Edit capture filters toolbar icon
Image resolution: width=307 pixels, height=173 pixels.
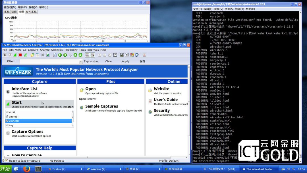(122, 55)
